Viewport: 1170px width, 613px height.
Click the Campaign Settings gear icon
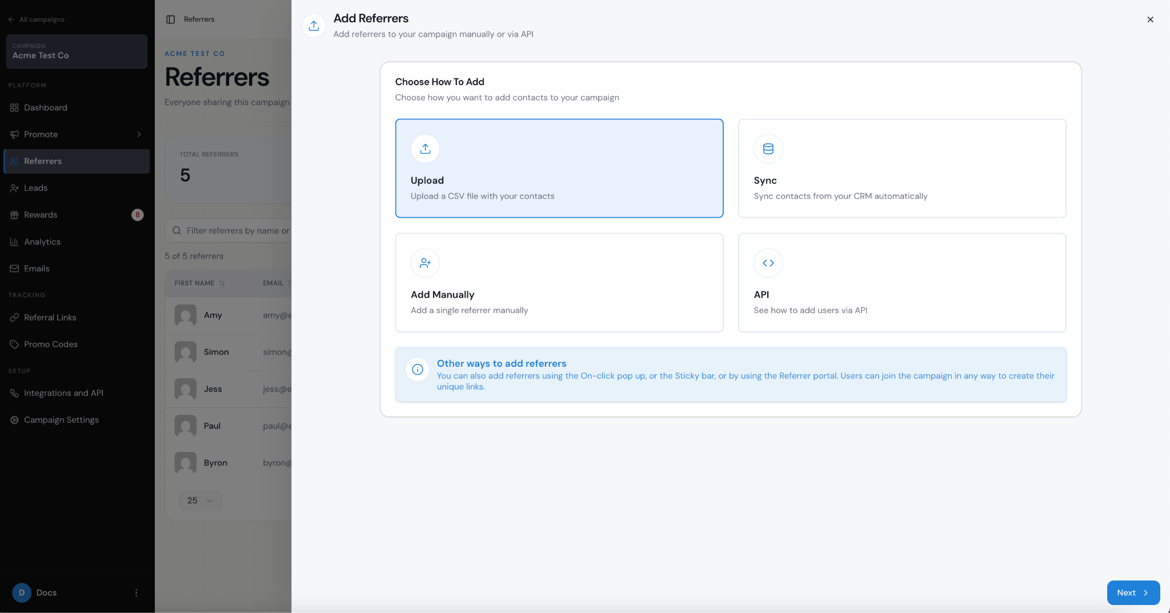(14, 420)
